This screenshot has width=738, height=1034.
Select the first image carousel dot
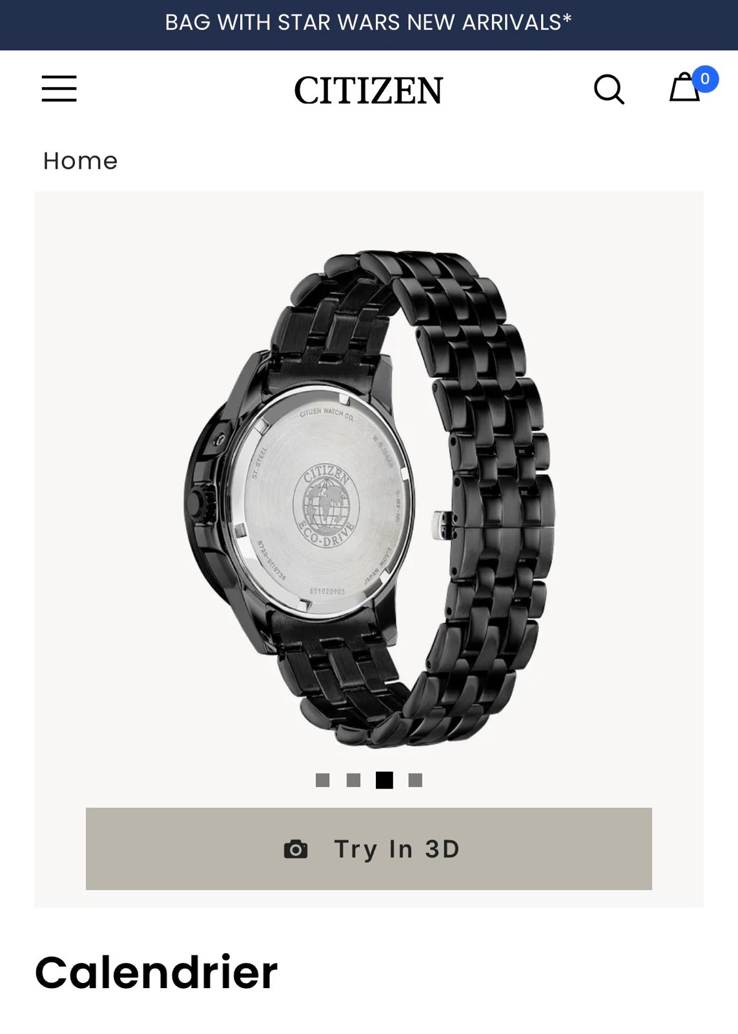click(x=323, y=780)
